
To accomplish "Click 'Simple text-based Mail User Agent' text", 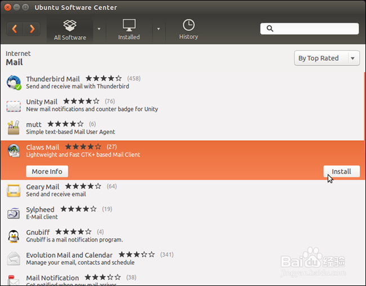I will point(70,132).
